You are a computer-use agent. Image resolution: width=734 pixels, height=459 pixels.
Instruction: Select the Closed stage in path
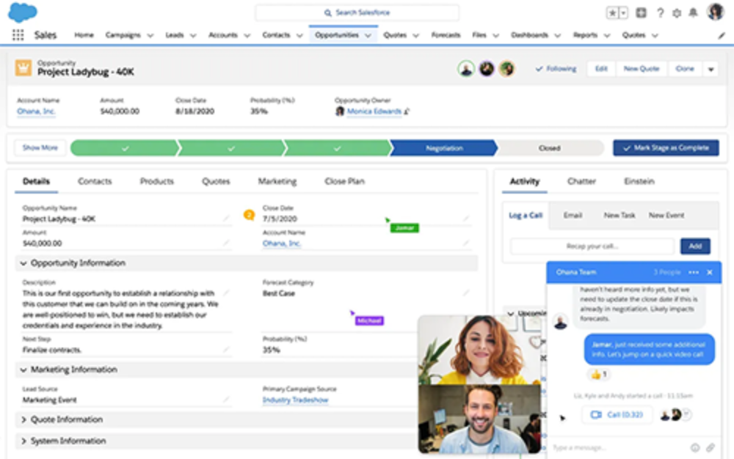point(550,148)
